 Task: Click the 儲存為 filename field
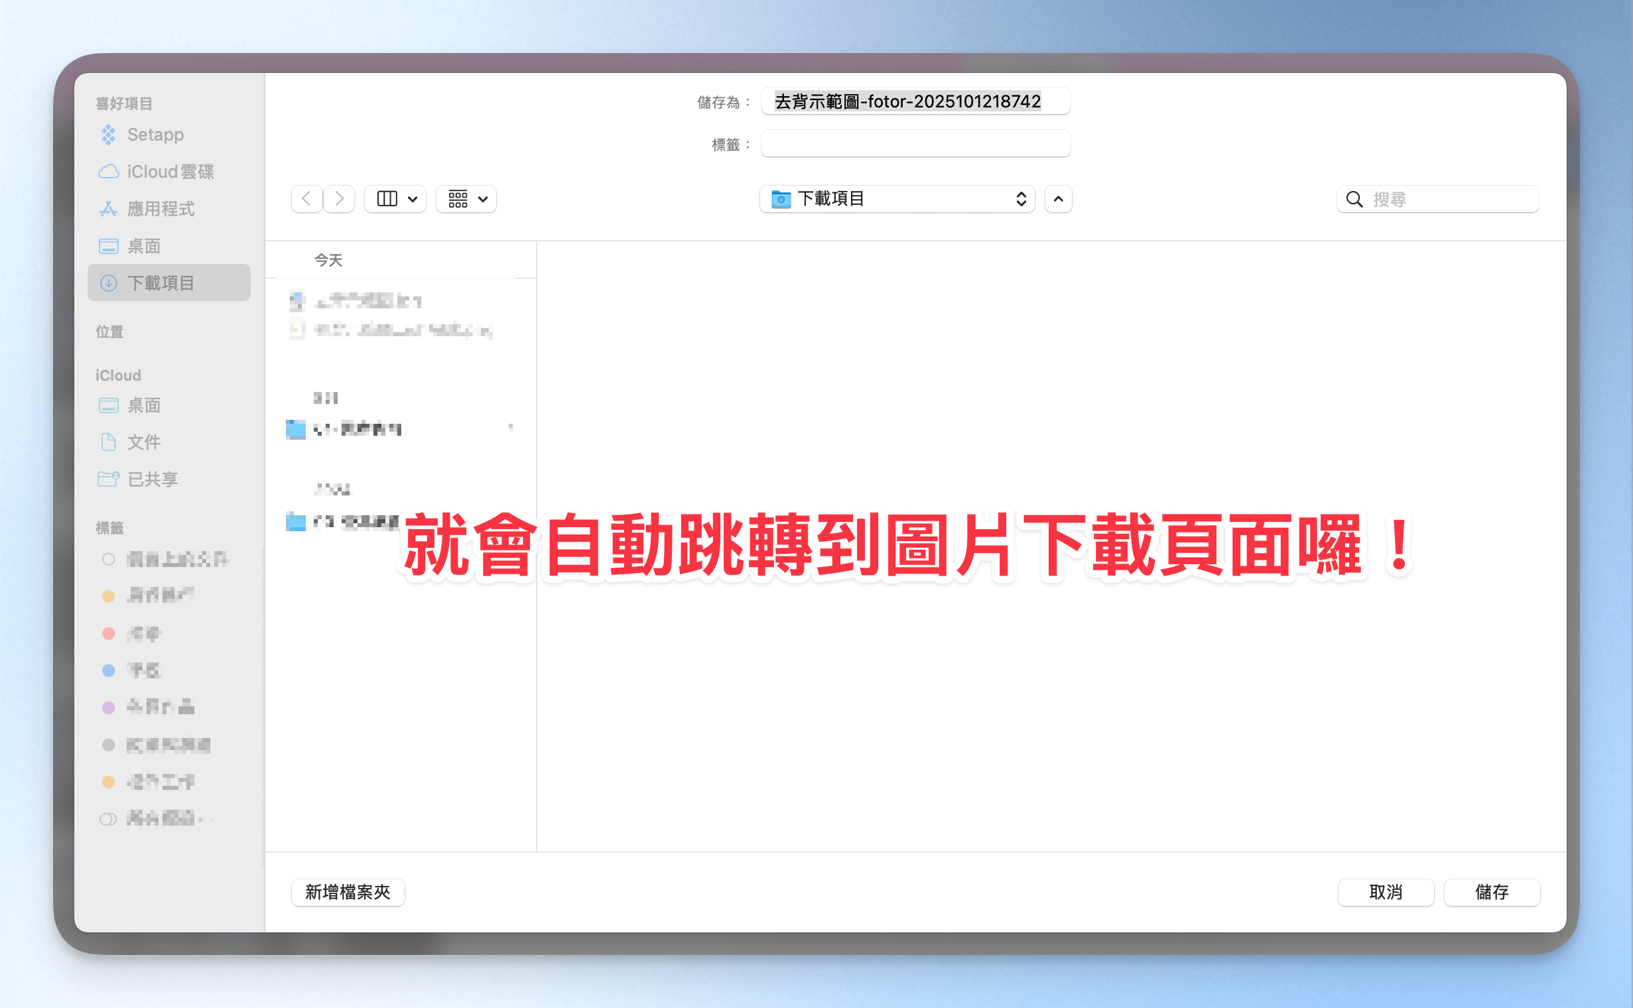pos(915,101)
